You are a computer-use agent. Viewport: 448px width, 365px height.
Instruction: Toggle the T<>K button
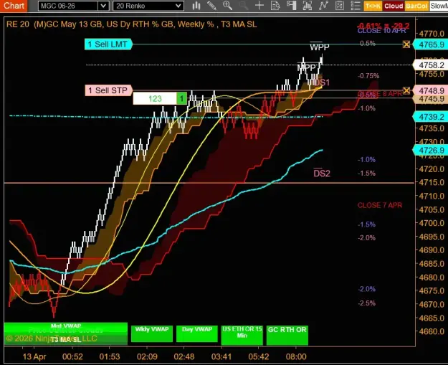click(373, 6)
